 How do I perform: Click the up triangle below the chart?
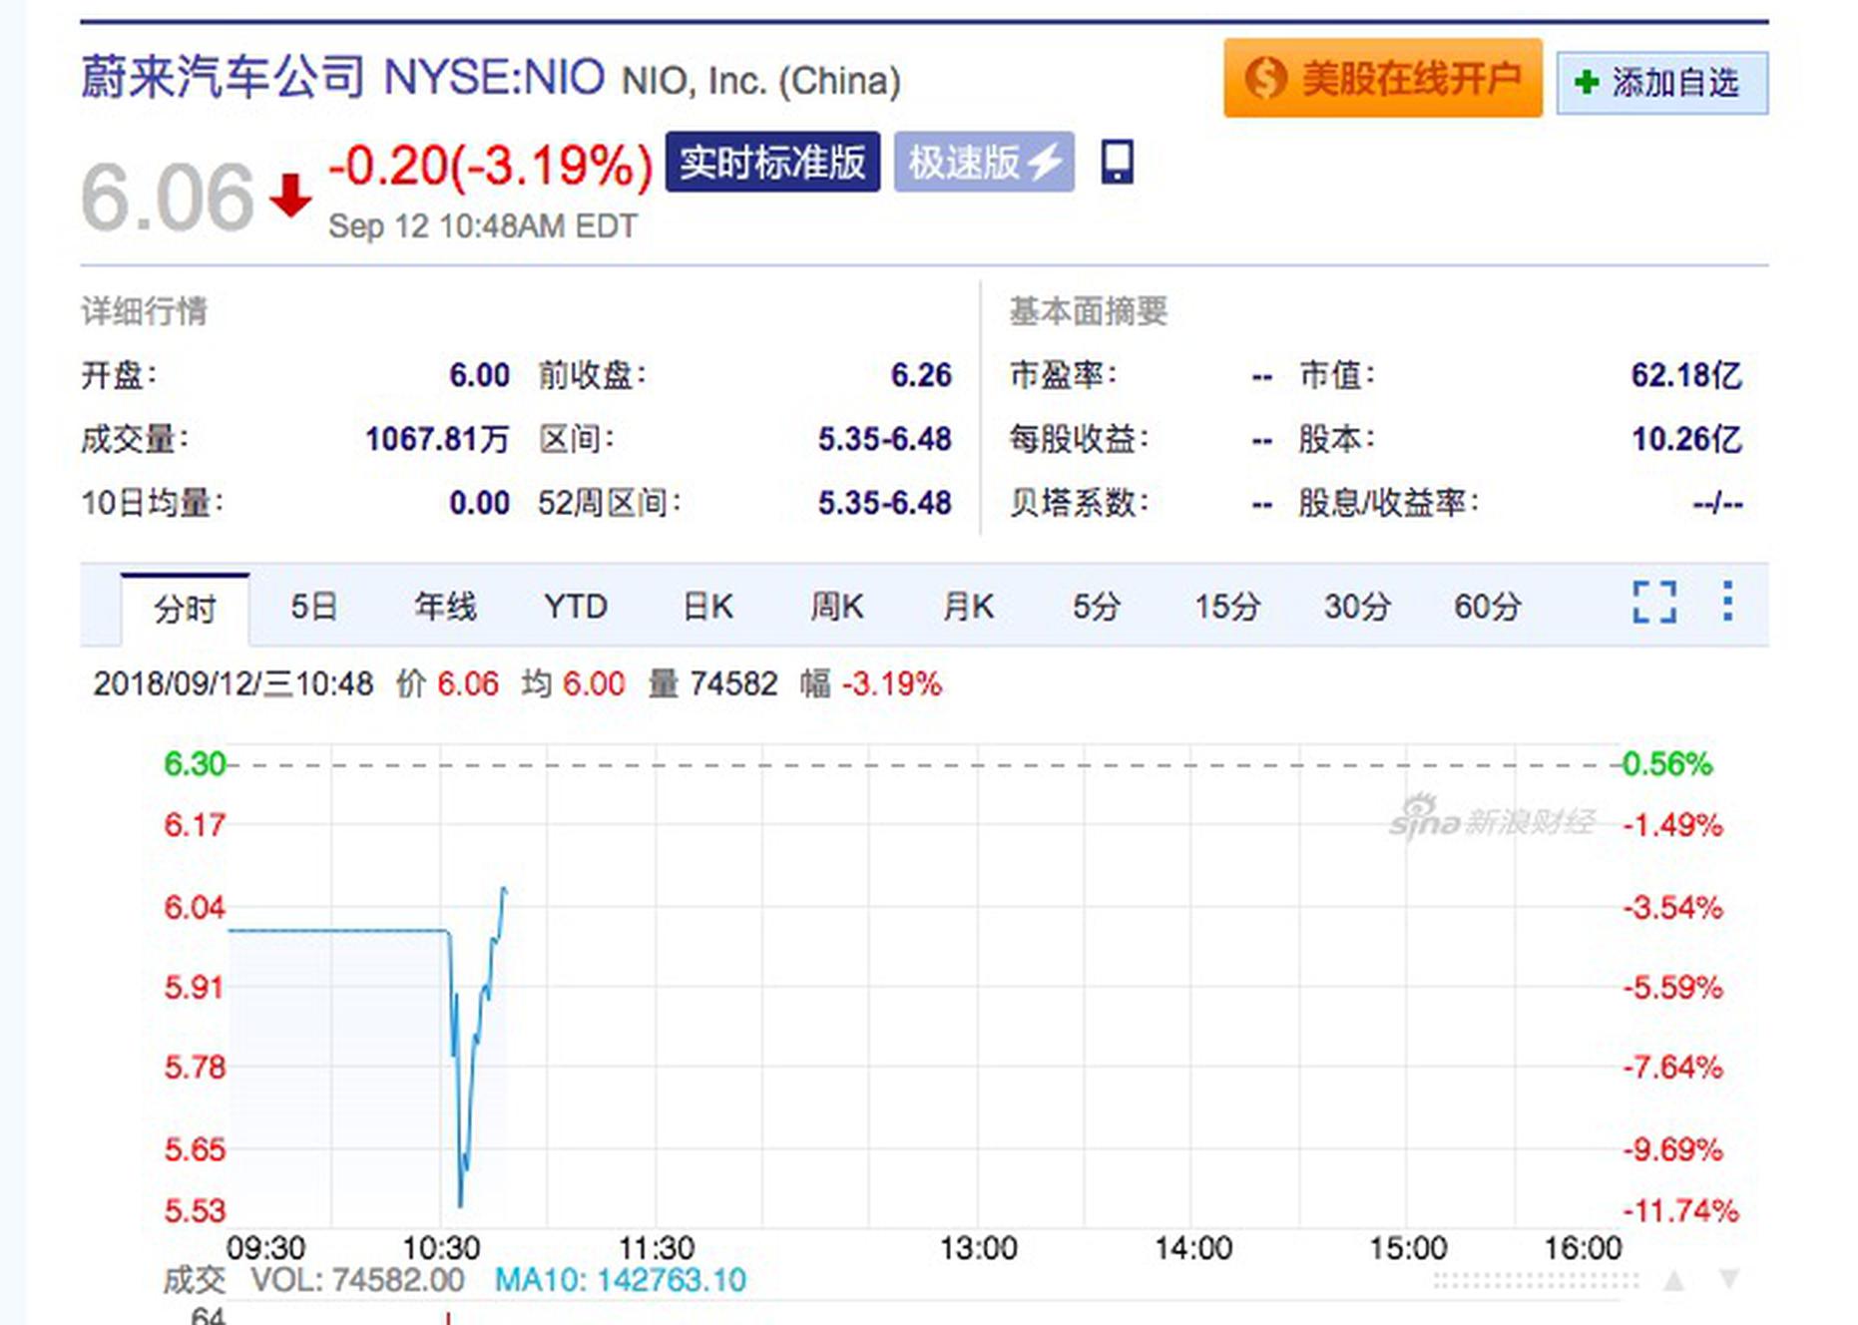pyautogui.click(x=1673, y=1280)
